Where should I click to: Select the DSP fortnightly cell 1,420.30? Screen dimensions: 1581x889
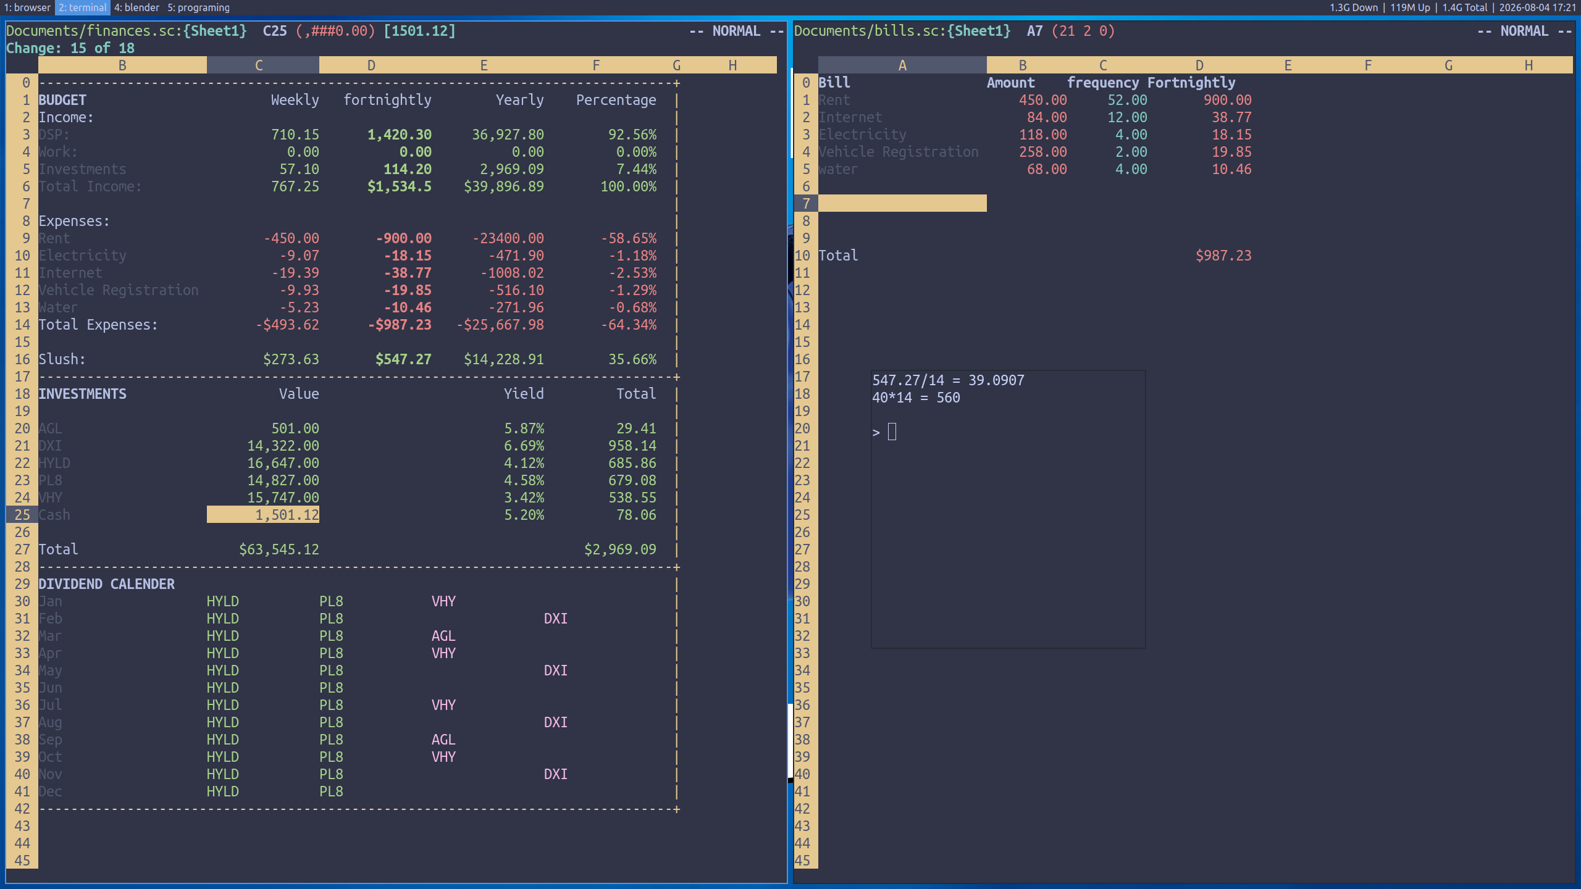400,135
